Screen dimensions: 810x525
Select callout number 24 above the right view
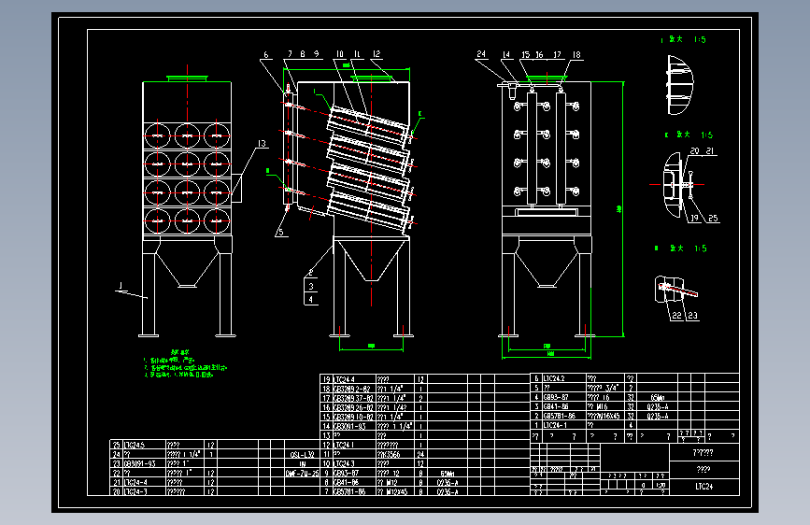481,54
